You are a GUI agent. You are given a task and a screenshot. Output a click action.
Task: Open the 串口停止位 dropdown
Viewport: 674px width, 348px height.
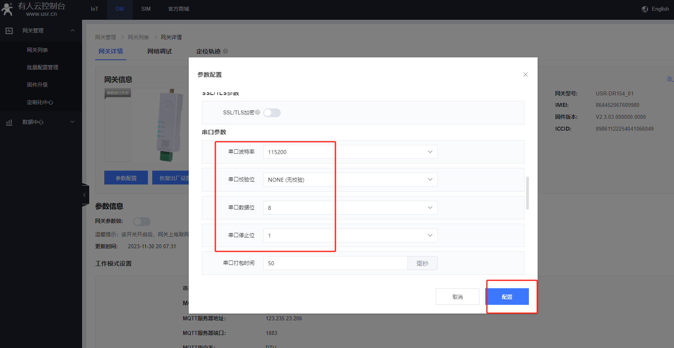(x=350, y=236)
